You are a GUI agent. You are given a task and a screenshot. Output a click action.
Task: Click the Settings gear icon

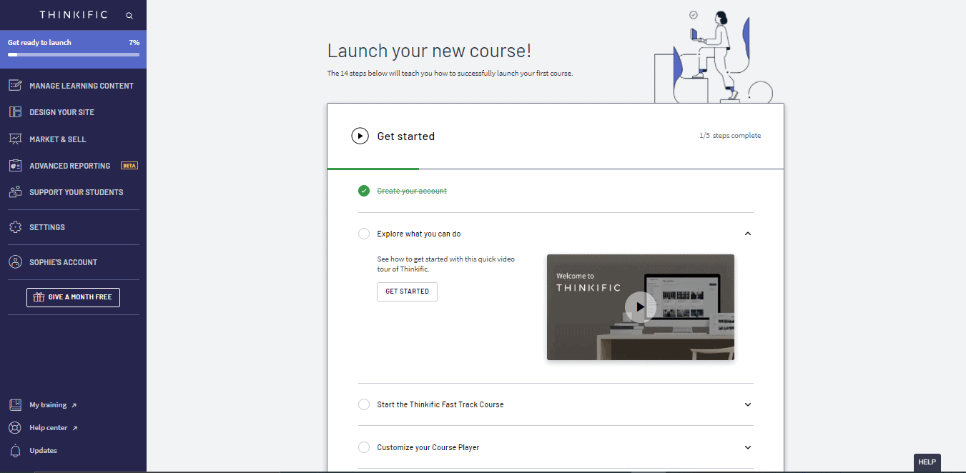pyautogui.click(x=15, y=227)
